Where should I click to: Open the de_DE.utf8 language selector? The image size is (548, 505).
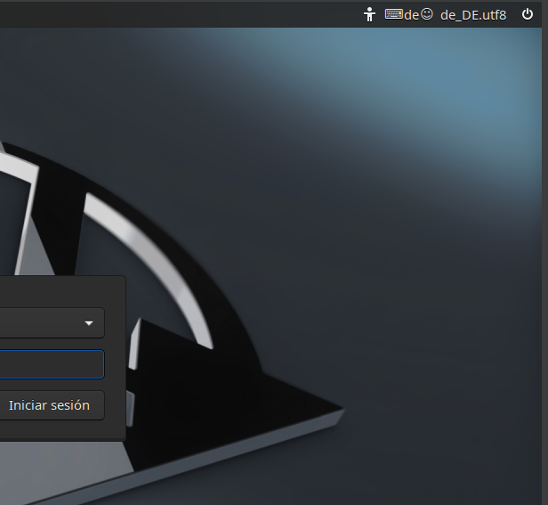[x=473, y=15]
